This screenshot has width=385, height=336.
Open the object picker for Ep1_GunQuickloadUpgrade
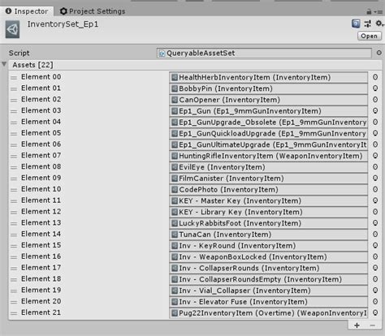tap(375, 133)
